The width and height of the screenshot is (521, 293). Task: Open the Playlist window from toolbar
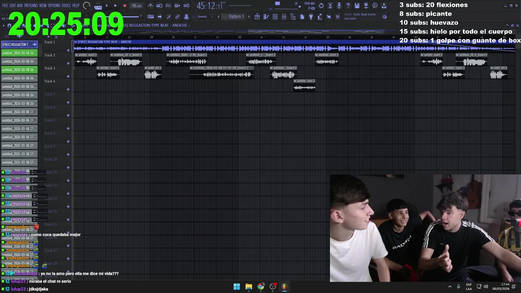coord(257,17)
